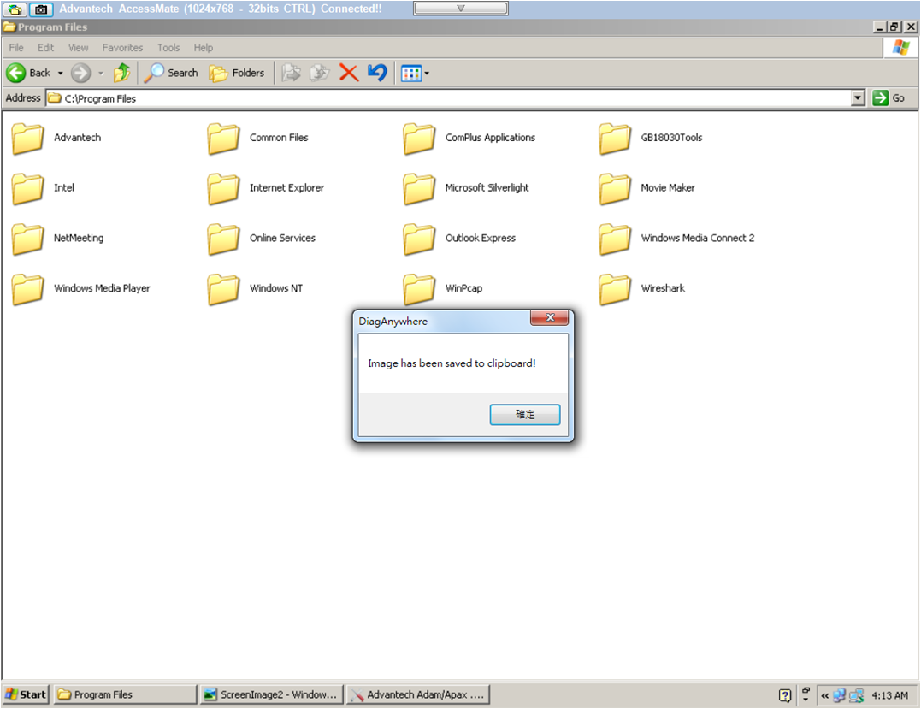921x709 pixels.
Task: Select the NetMeeting folder
Action: 57,239
